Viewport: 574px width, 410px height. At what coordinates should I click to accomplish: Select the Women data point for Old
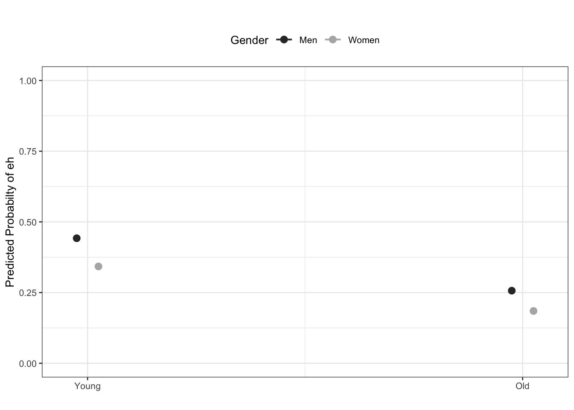point(533,311)
